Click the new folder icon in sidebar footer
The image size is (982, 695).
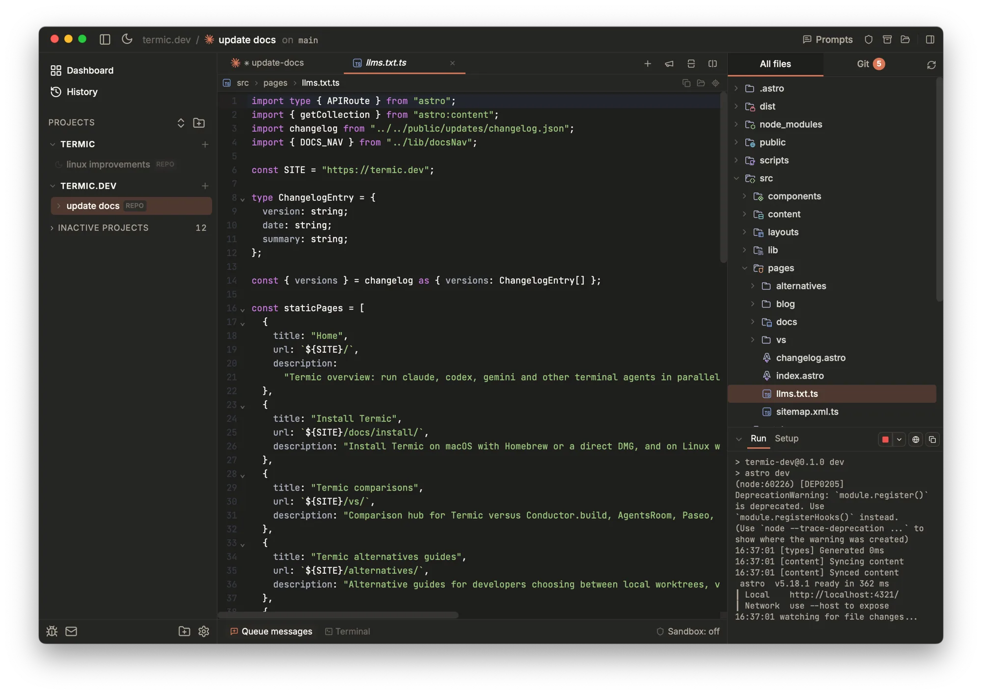[x=184, y=631]
